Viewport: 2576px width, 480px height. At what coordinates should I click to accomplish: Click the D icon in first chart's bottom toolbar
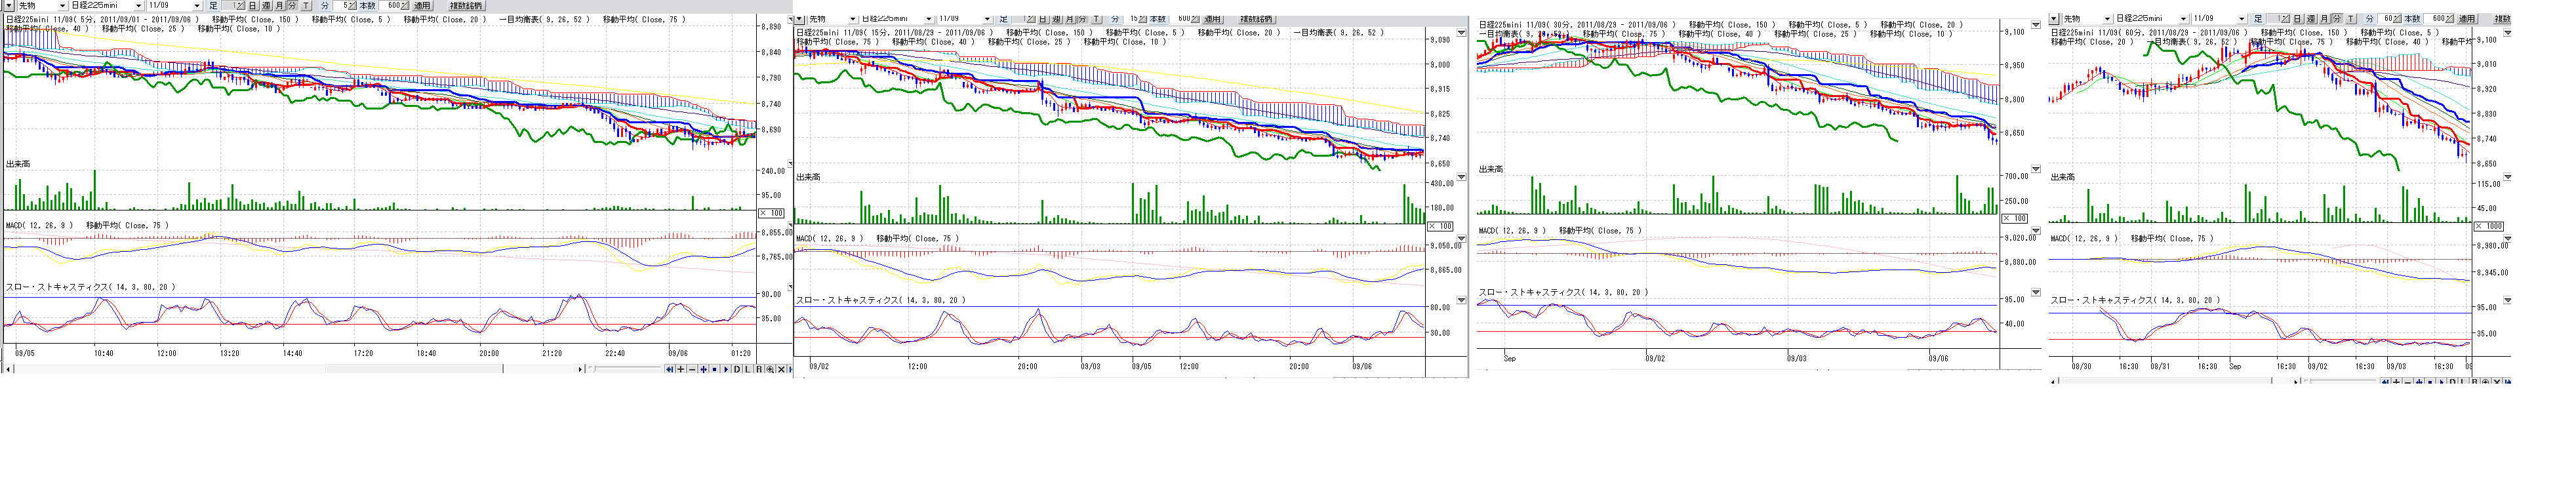[x=737, y=369]
